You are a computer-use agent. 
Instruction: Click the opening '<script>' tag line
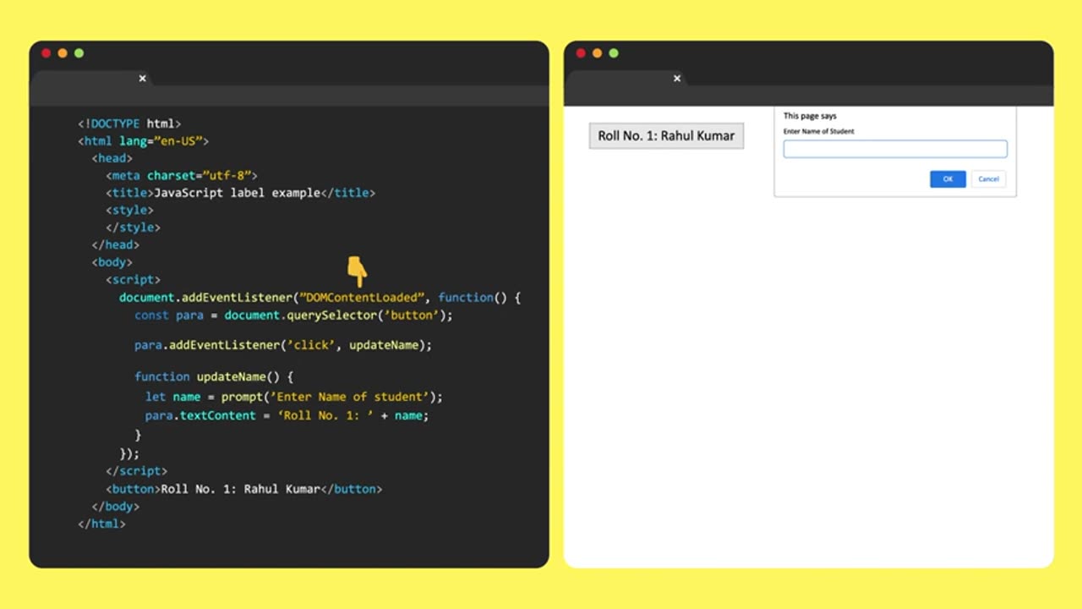tap(133, 279)
